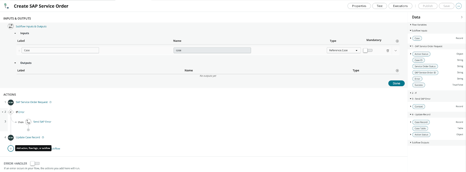This screenshot has height=172, width=466.
Task: Select the Context data pill
Action: tap(419, 107)
